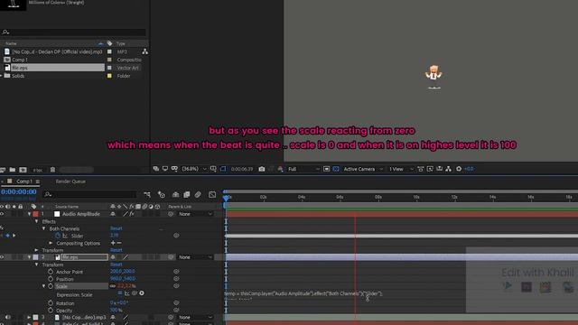This screenshot has width=578, height=325.
Task: Enable Frame Blending for all layers icon
Action: coord(187,195)
